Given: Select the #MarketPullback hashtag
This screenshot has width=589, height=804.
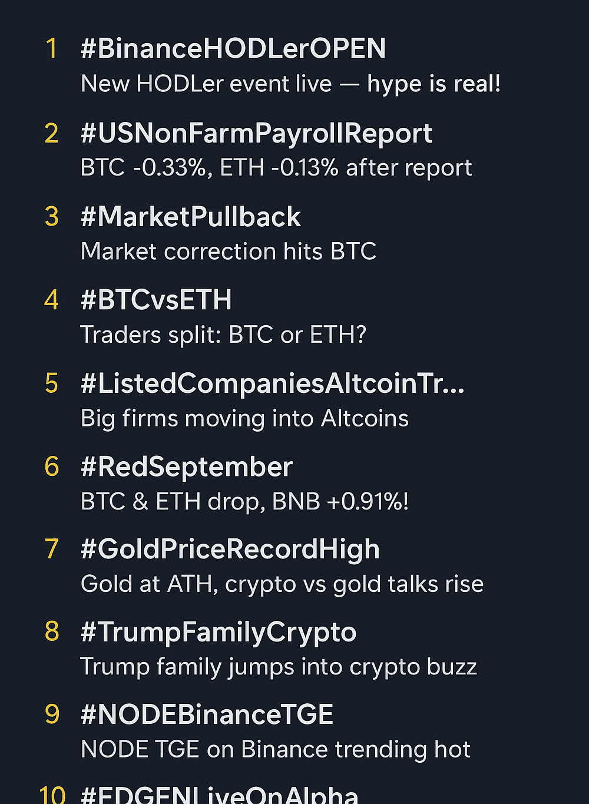Looking at the screenshot, I should click(190, 217).
